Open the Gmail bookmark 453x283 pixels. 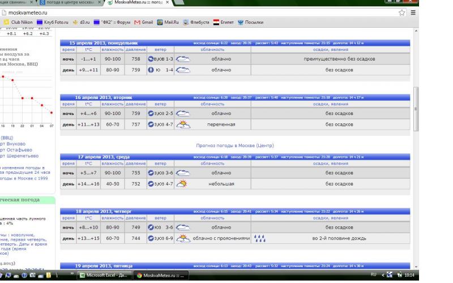pyautogui.click(x=144, y=22)
